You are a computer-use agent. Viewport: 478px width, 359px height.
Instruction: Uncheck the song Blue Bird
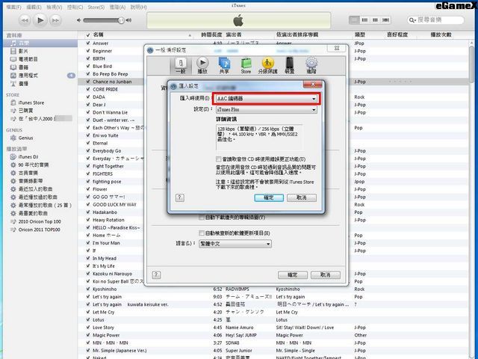pyautogui.click(x=88, y=67)
